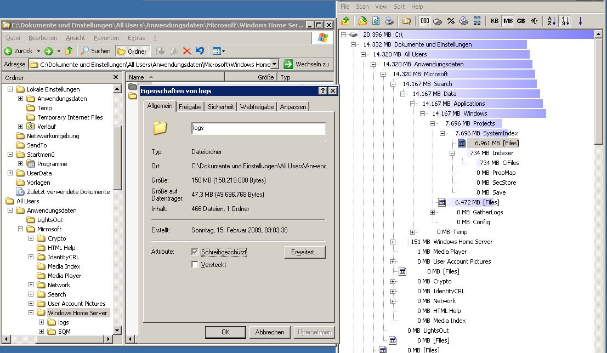
Task: Collapse Dokumente und Einstellungen node in TreeSize
Action: point(353,44)
